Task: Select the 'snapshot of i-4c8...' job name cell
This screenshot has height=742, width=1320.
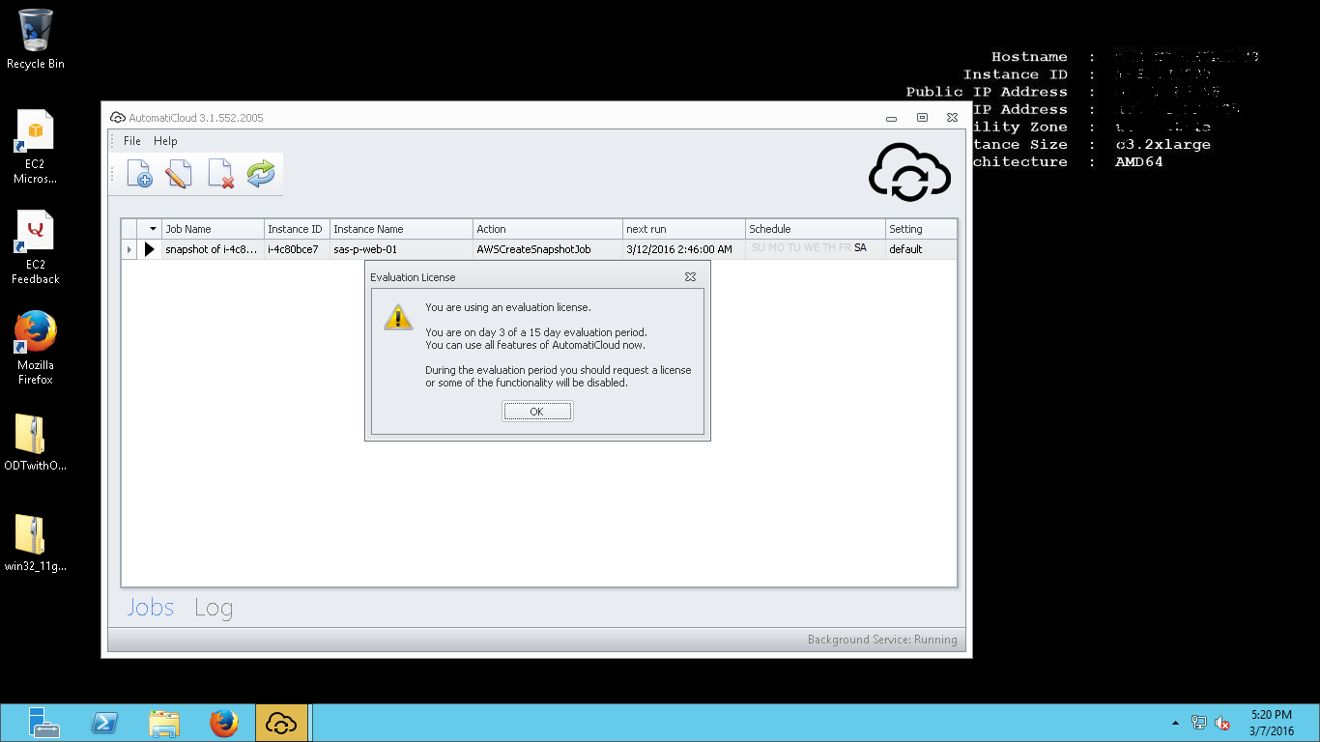Action: pyautogui.click(x=213, y=249)
